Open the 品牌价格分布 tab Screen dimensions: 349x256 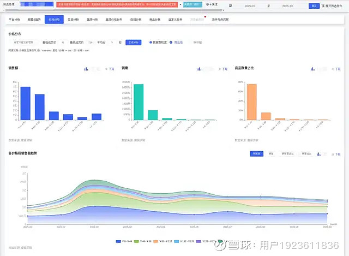point(114,20)
